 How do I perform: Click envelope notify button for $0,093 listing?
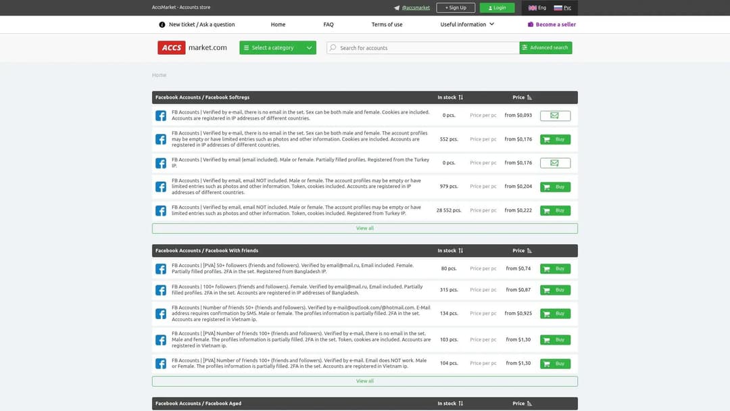[x=555, y=116]
